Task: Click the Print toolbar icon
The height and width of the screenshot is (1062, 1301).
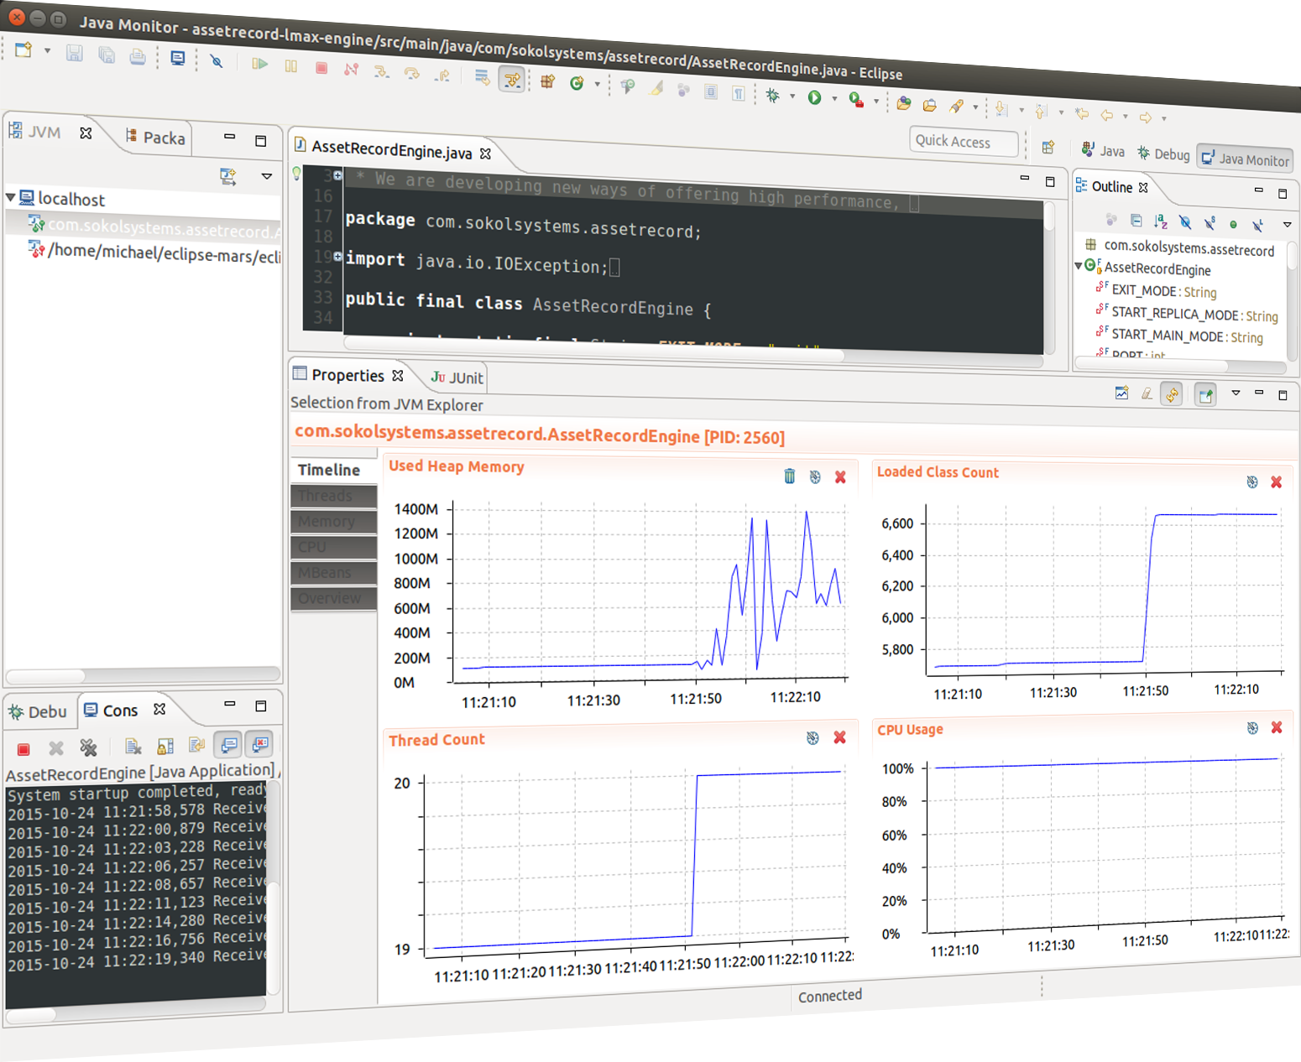Action: click(x=138, y=57)
